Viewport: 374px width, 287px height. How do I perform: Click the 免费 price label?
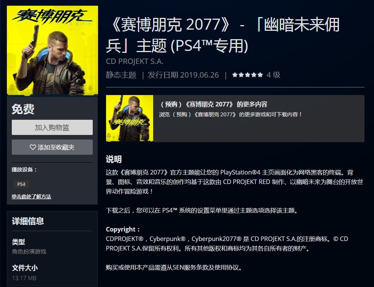pos(23,109)
